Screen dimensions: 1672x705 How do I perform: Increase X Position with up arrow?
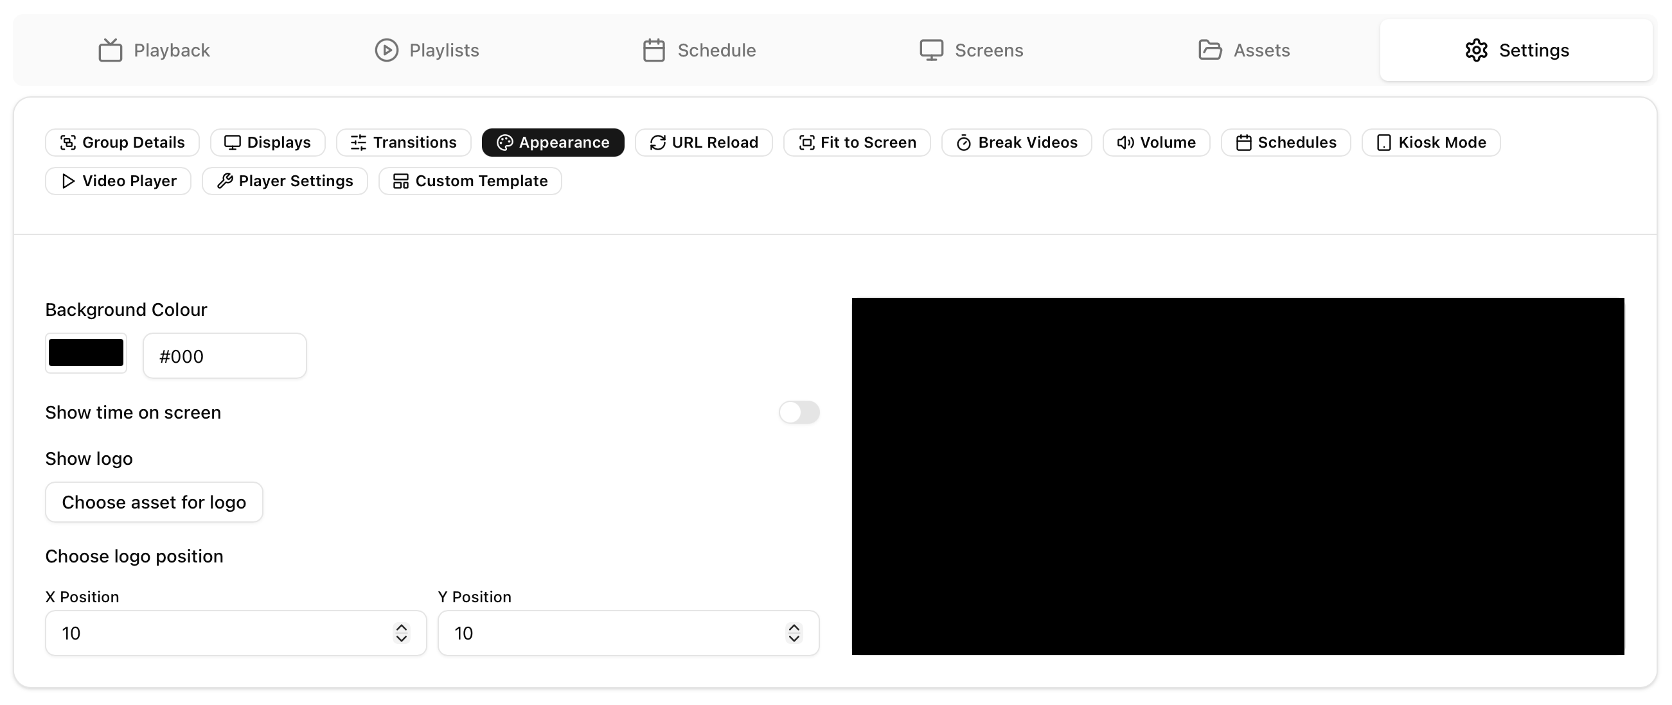pos(401,628)
